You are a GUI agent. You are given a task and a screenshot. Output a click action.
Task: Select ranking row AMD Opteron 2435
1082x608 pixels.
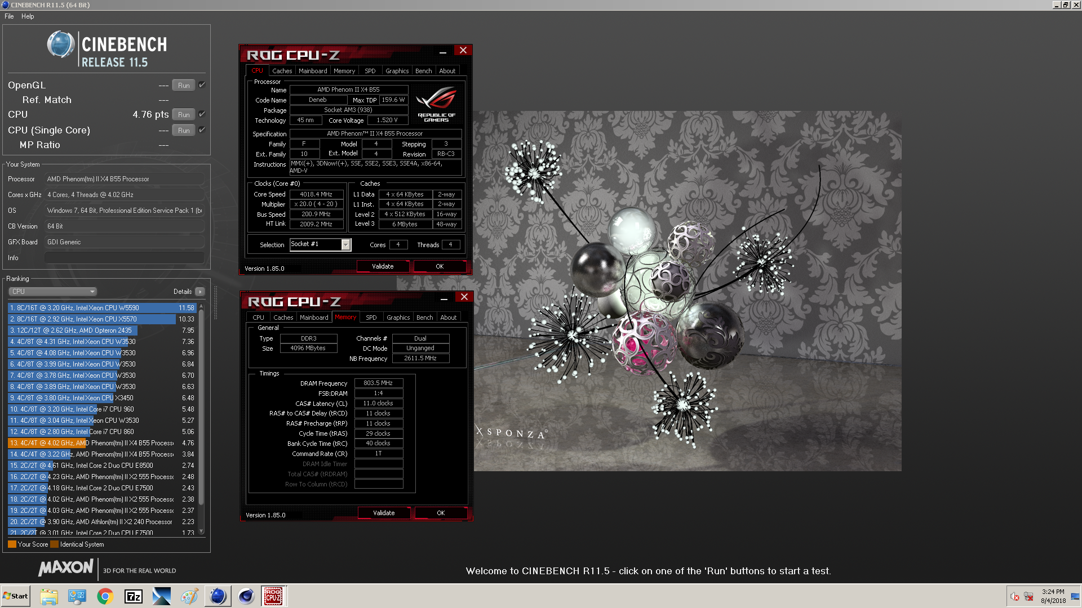pos(102,330)
